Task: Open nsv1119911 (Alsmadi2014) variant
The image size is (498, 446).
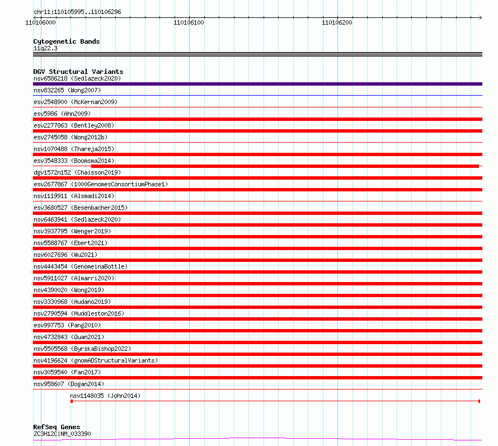Action: (74, 196)
